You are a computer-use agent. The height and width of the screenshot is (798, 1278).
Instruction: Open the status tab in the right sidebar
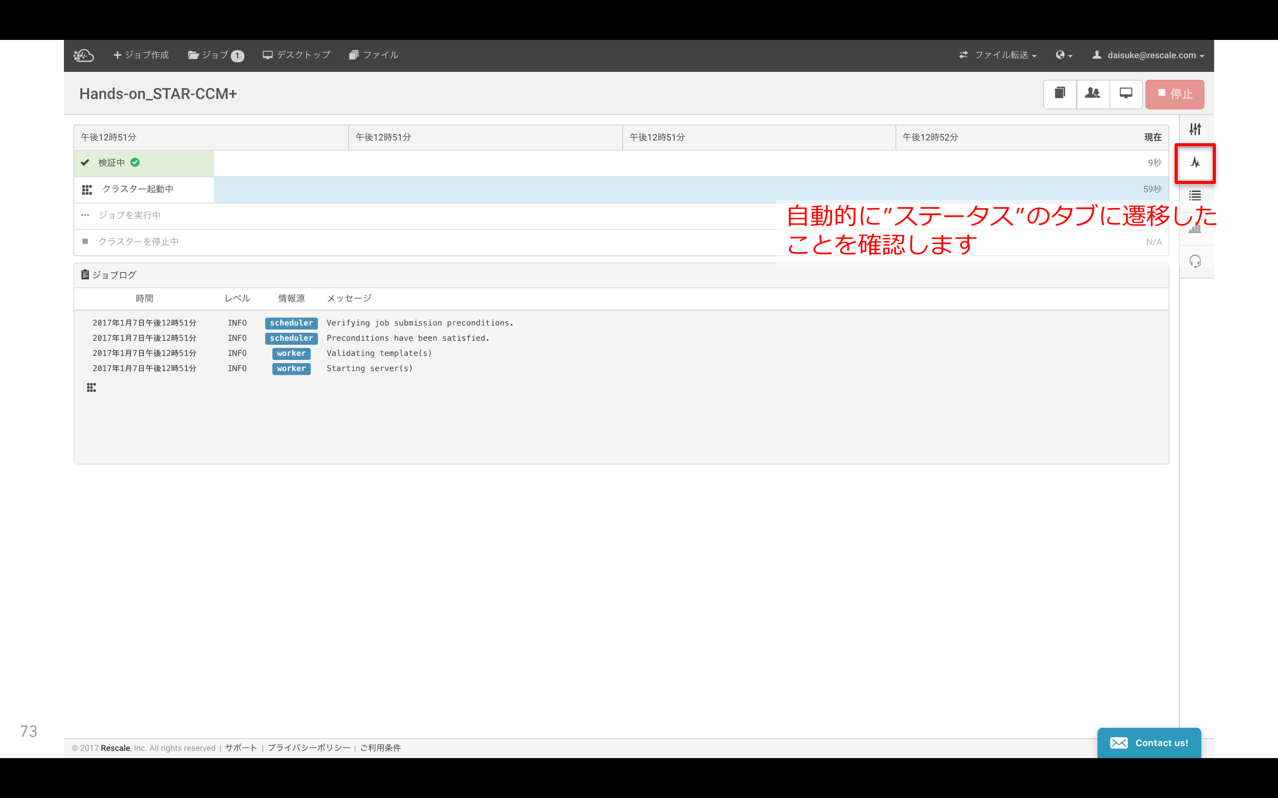tap(1195, 163)
